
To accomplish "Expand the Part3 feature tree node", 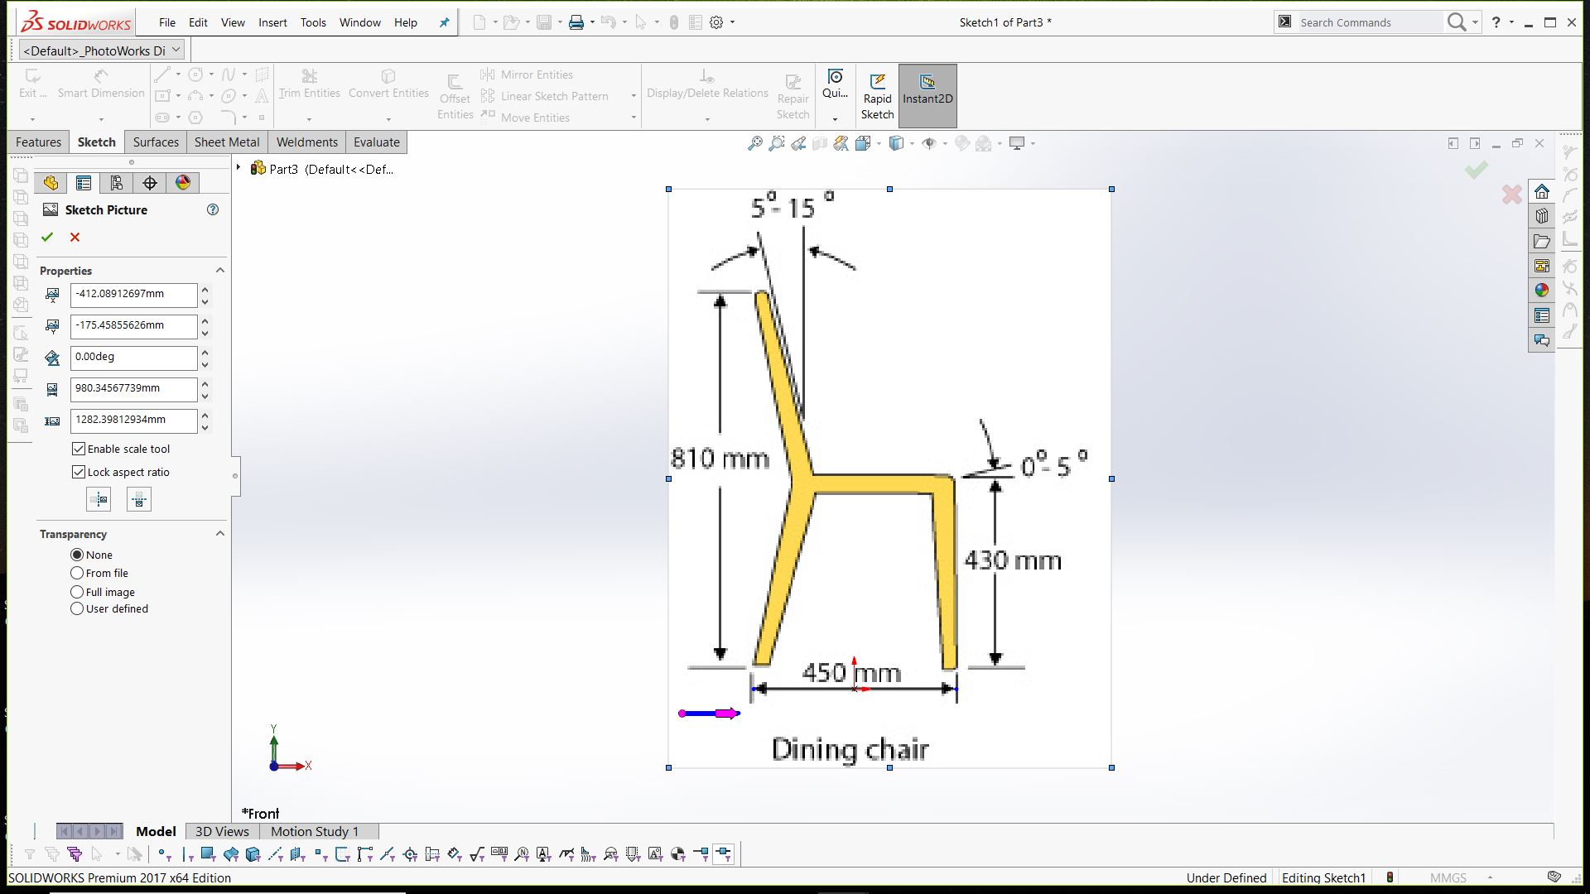I will click(238, 168).
